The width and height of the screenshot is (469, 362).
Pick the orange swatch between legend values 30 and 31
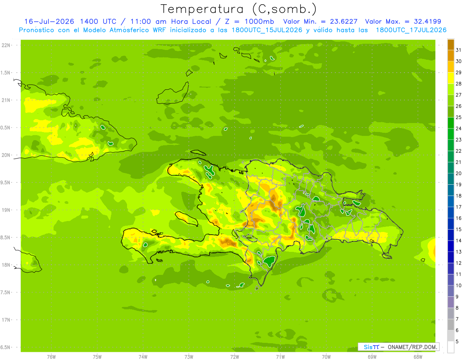pos(451,55)
